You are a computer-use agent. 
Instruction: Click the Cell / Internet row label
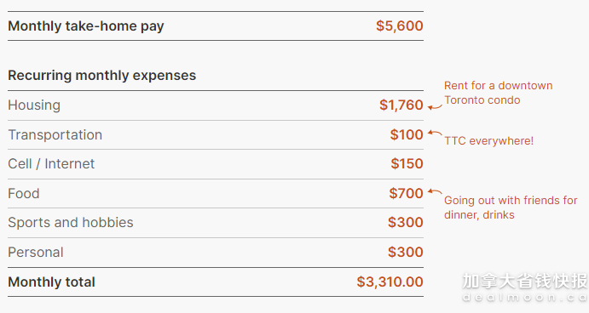pos(51,164)
